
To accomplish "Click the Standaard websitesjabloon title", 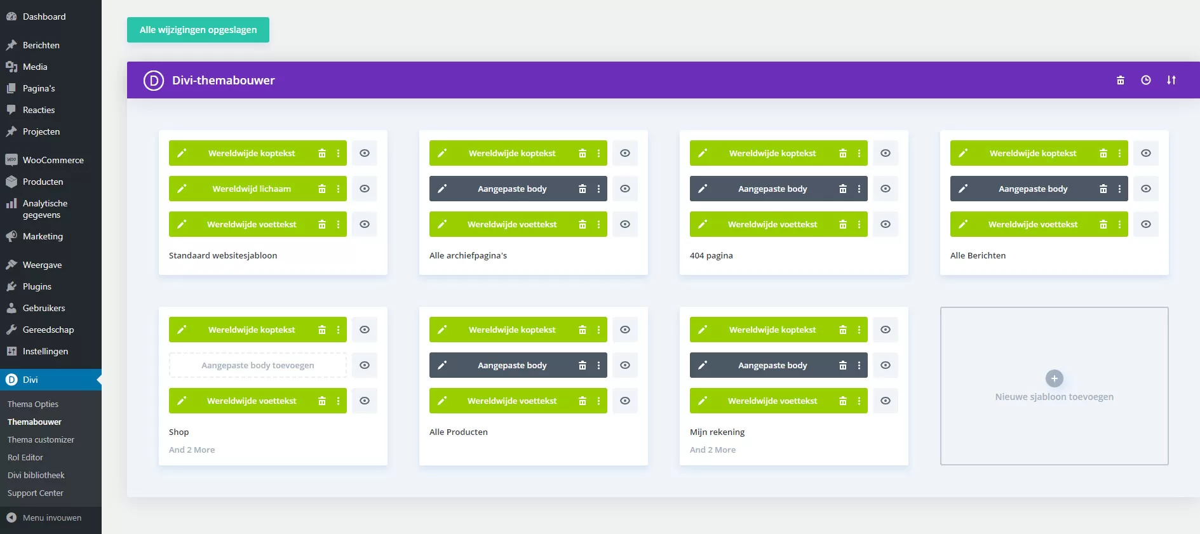I will [x=223, y=255].
